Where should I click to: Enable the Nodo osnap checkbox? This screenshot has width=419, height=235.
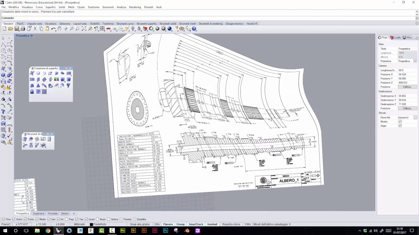tap(97, 219)
